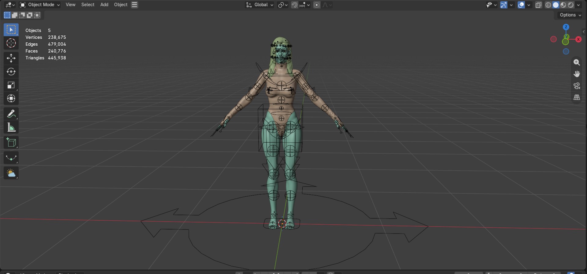Open the viewport shading options arrow
This screenshot has height=274, width=587.
click(578, 5)
